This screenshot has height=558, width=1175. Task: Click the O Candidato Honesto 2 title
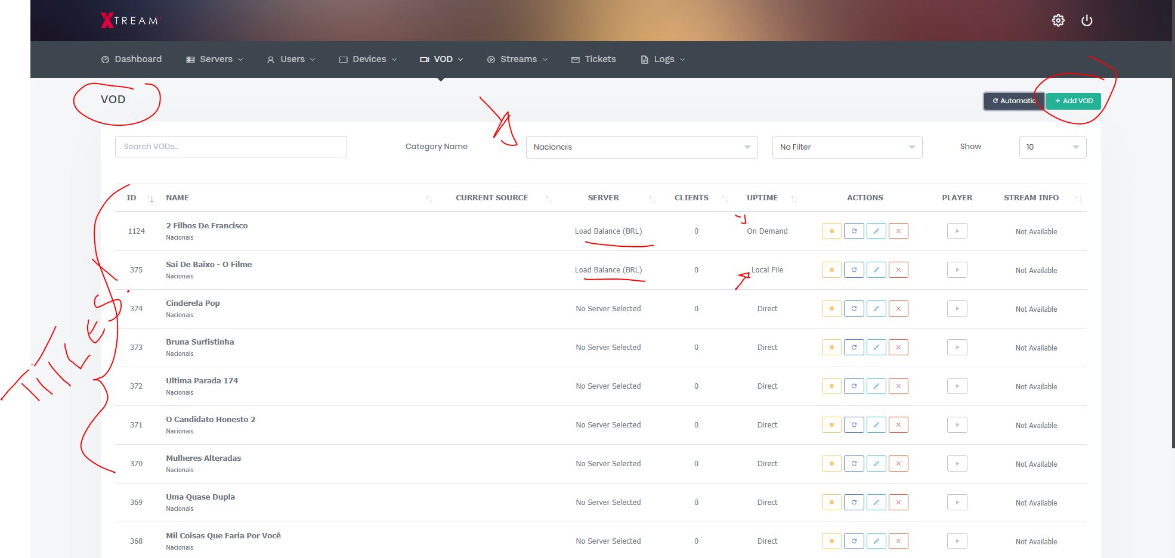pyautogui.click(x=211, y=419)
